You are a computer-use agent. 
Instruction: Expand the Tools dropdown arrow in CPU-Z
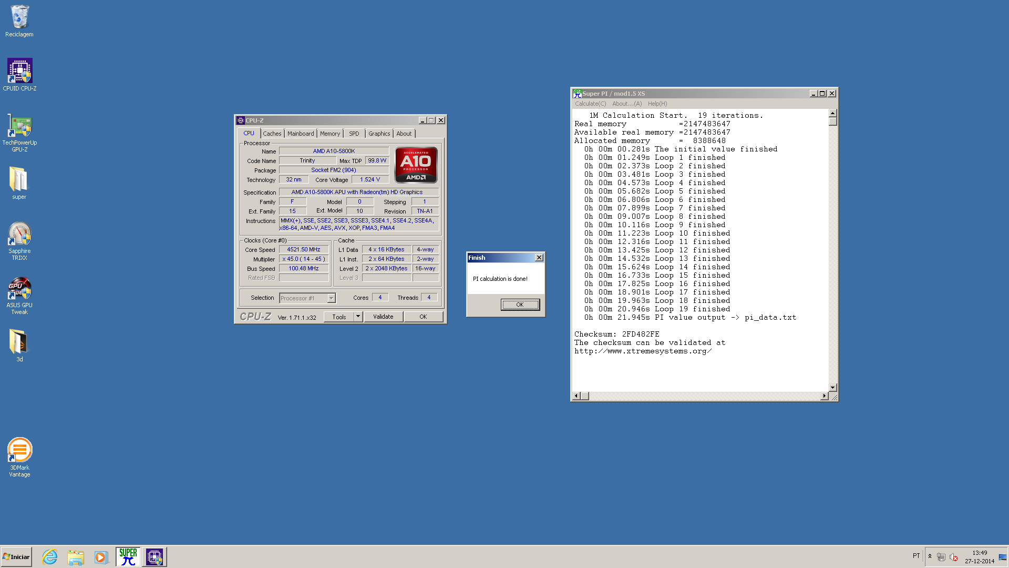click(358, 317)
